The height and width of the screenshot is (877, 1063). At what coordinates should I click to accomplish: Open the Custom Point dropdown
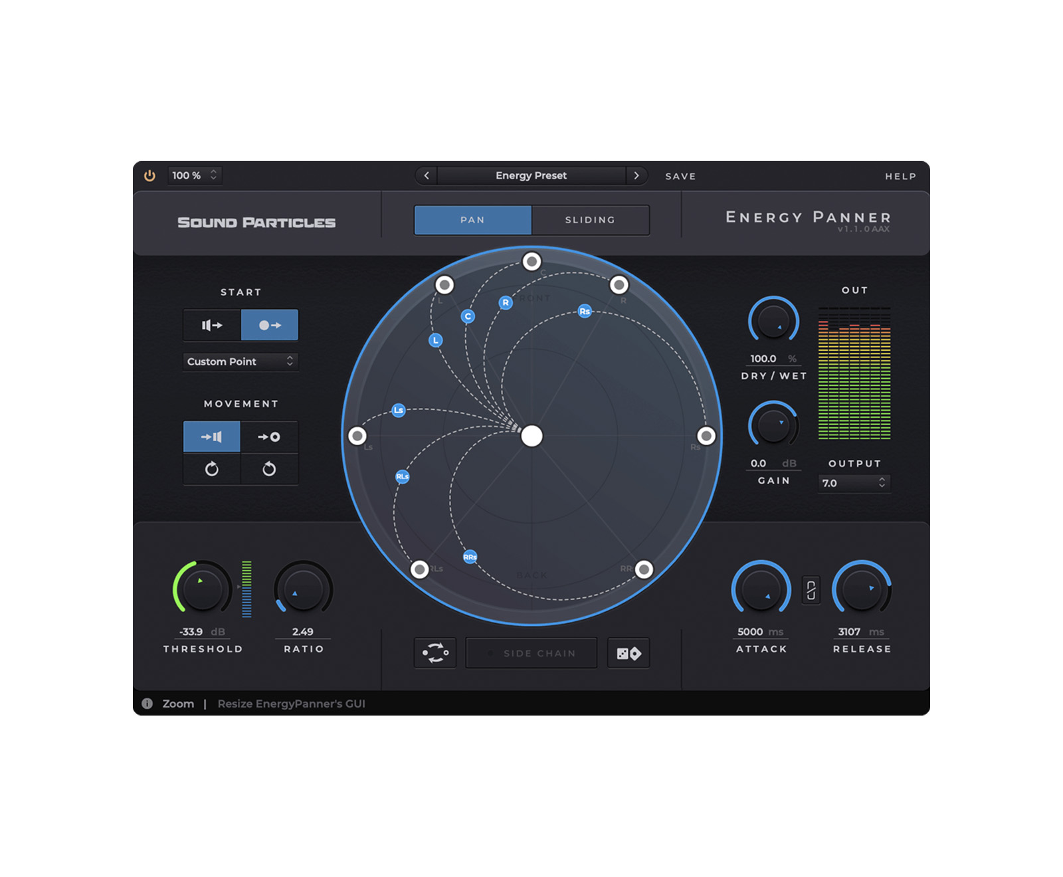coord(240,361)
